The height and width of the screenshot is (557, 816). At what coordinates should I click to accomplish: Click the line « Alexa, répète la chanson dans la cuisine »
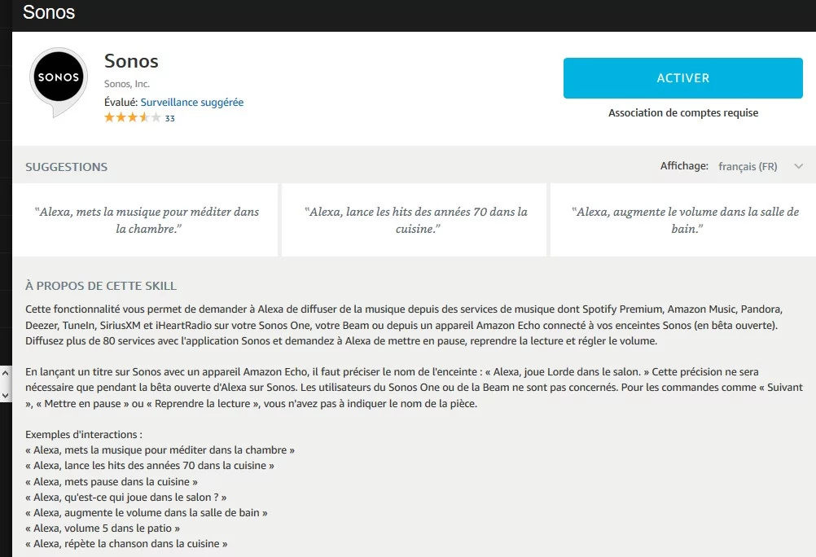(x=126, y=543)
